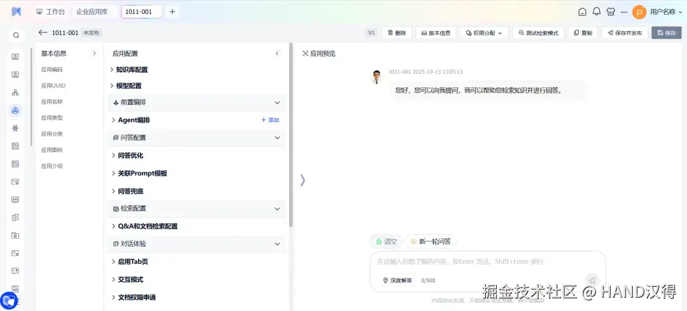Viewport: 687px width, 311px height.
Task: Add a new tab with the plus icon
Action: [172, 12]
